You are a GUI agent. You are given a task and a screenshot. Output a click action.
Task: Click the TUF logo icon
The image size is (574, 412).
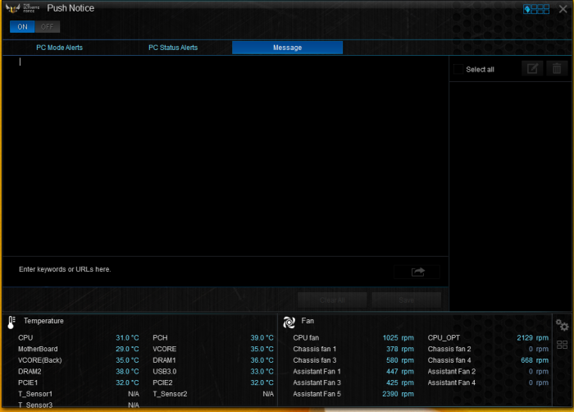coord(13,8)
